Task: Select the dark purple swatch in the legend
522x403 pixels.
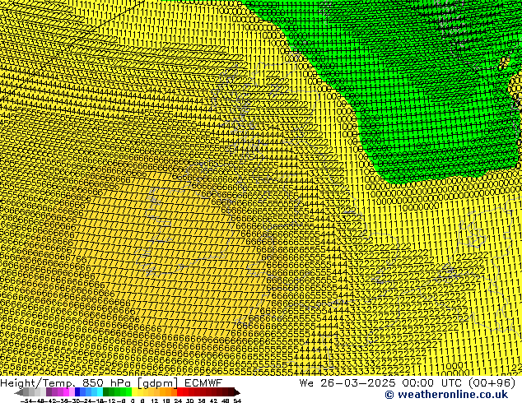Action: [49, 391]
